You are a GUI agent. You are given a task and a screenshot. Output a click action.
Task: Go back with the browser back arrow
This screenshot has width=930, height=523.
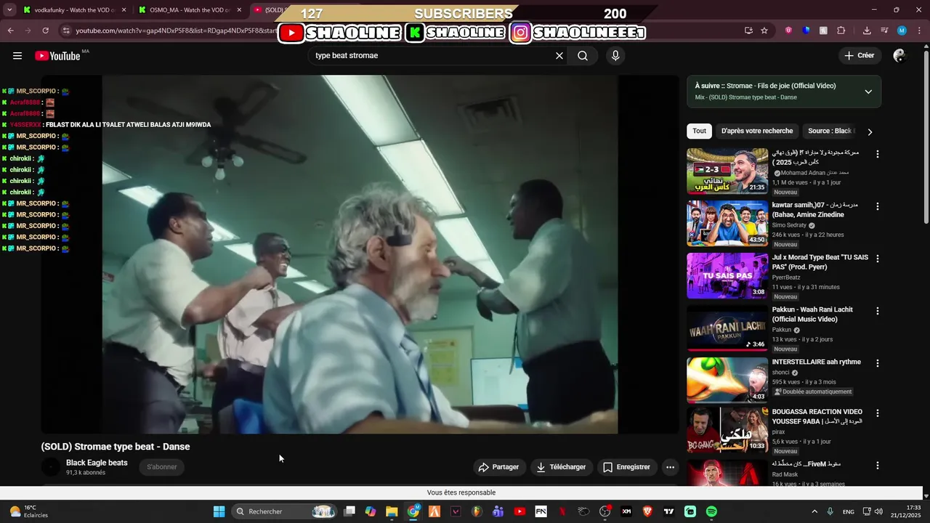point(10,31)
